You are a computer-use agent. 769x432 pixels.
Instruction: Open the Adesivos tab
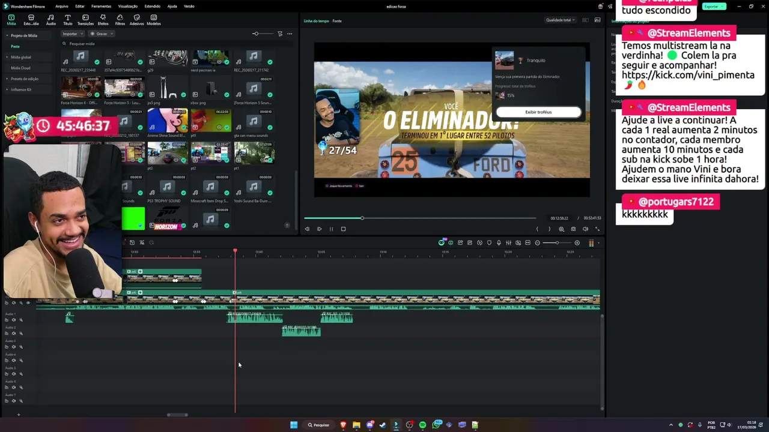(137, 20)
